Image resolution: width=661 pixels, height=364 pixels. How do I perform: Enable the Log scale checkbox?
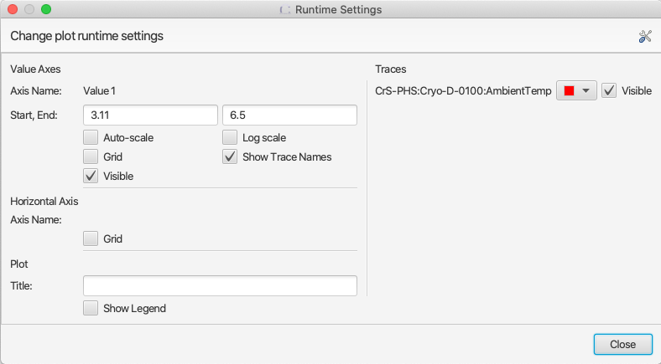click(229, 137)
